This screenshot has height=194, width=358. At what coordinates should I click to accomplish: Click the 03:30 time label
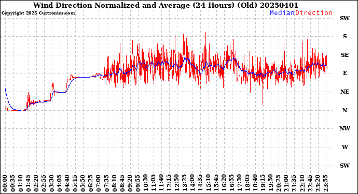point(52,183)
